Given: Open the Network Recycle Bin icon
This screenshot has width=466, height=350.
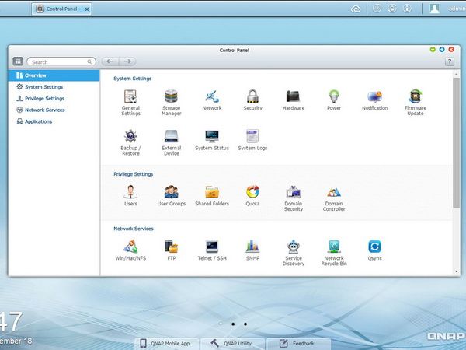Looking at the screenshot, I should click(x=334, y=253).
